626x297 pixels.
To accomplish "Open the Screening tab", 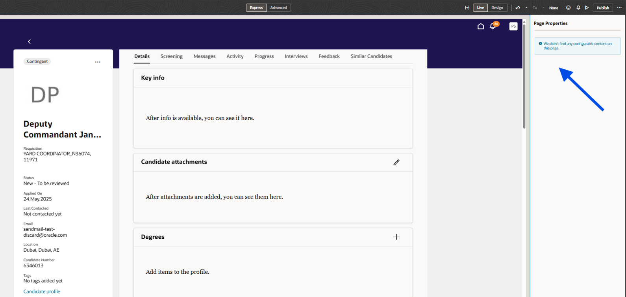I will pos(172,56).
